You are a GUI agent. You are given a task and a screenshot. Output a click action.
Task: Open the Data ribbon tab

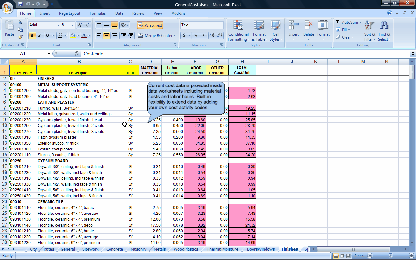[x=119, y=13]
